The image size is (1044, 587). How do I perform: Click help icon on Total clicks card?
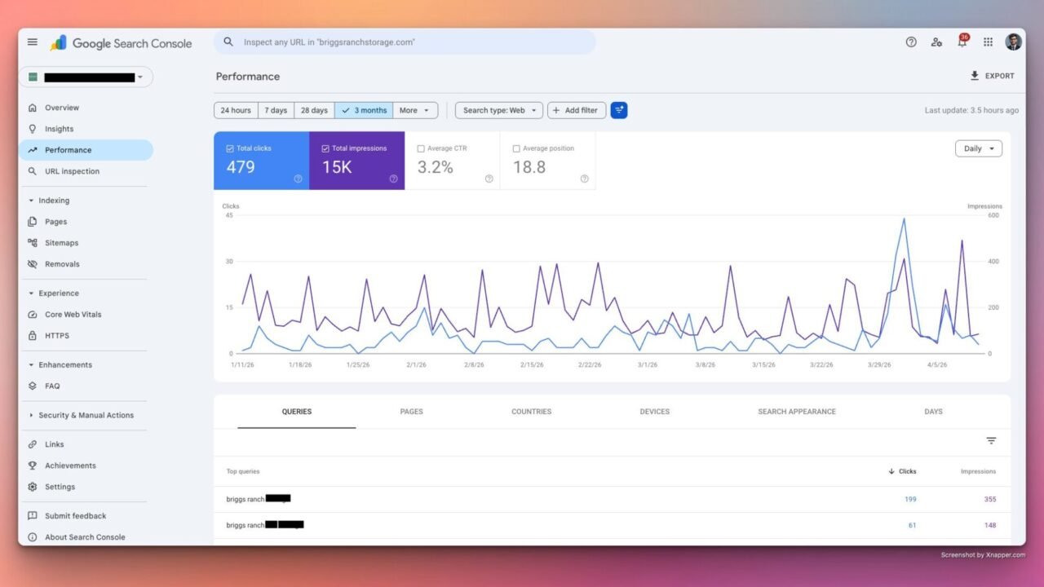tap(298, 179)
